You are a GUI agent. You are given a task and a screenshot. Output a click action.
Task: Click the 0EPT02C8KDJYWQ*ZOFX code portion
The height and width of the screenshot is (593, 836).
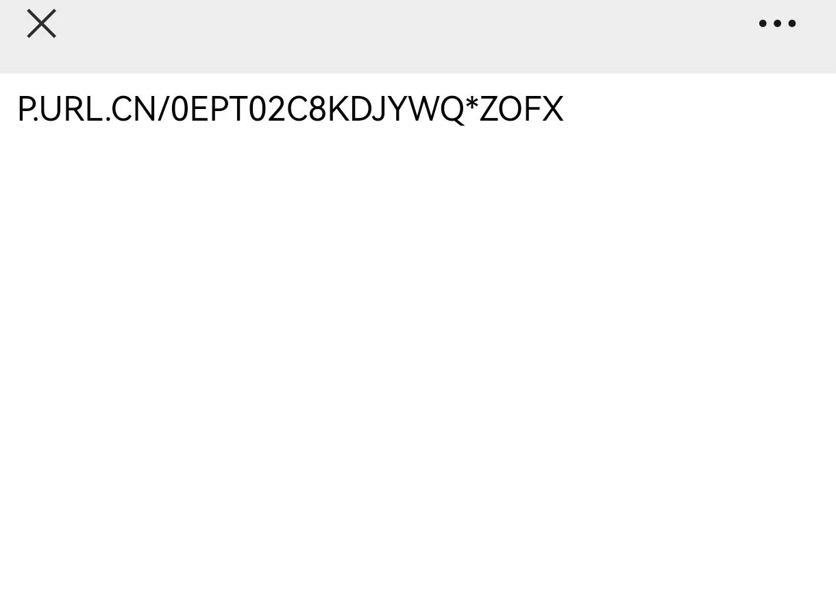367,110
